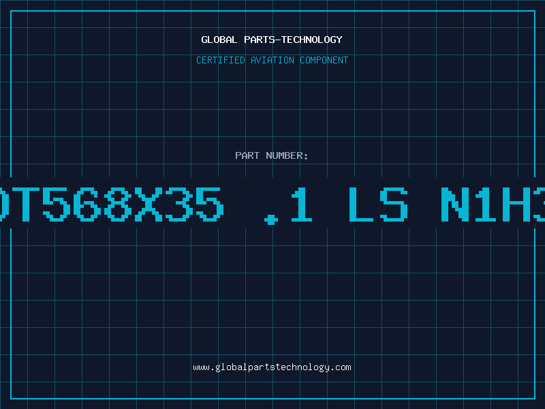The image size is (545, 409).
Task: Open the www.globalpartstechnology.com link
Action: tap(272, 367)
